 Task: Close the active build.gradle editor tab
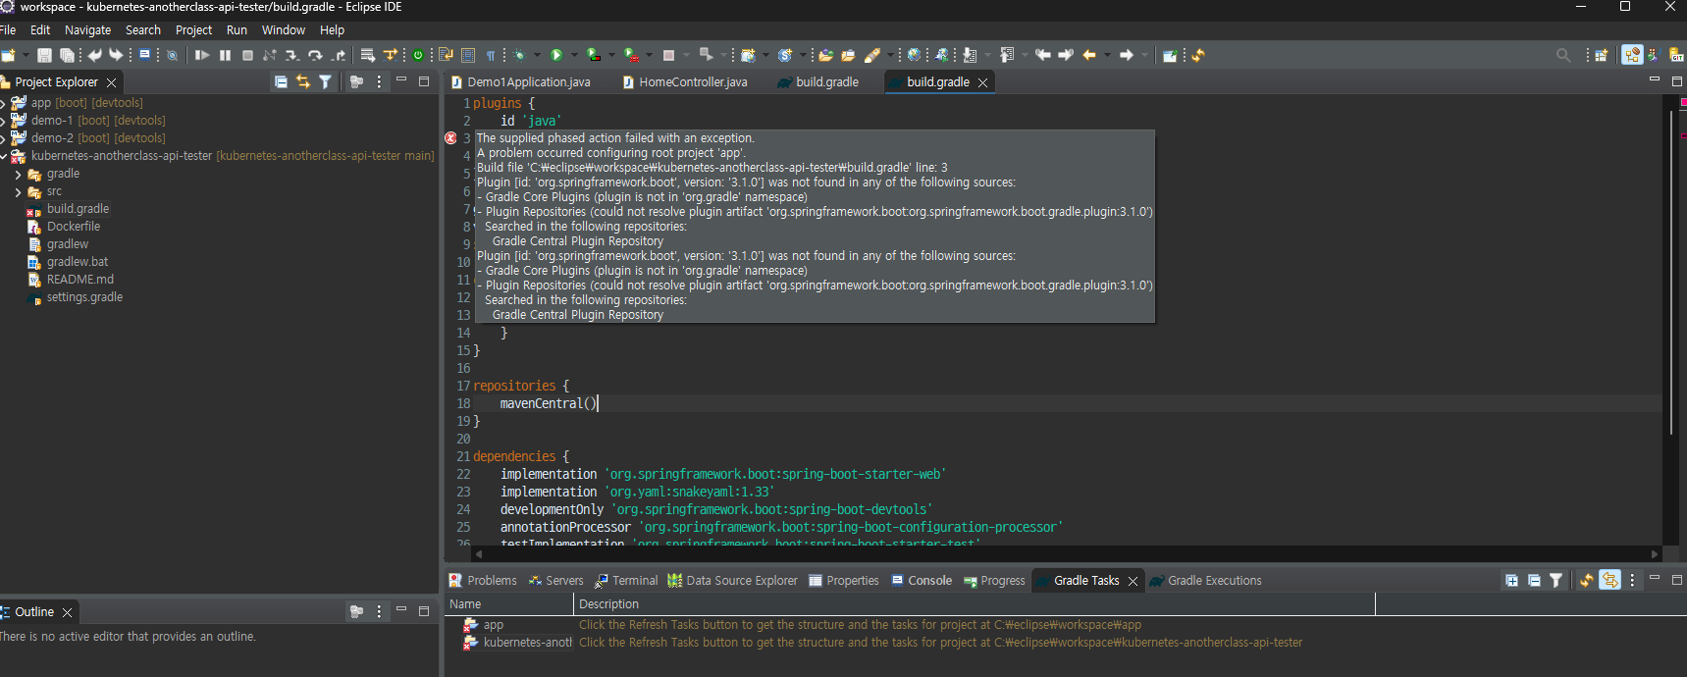[982, 82]
